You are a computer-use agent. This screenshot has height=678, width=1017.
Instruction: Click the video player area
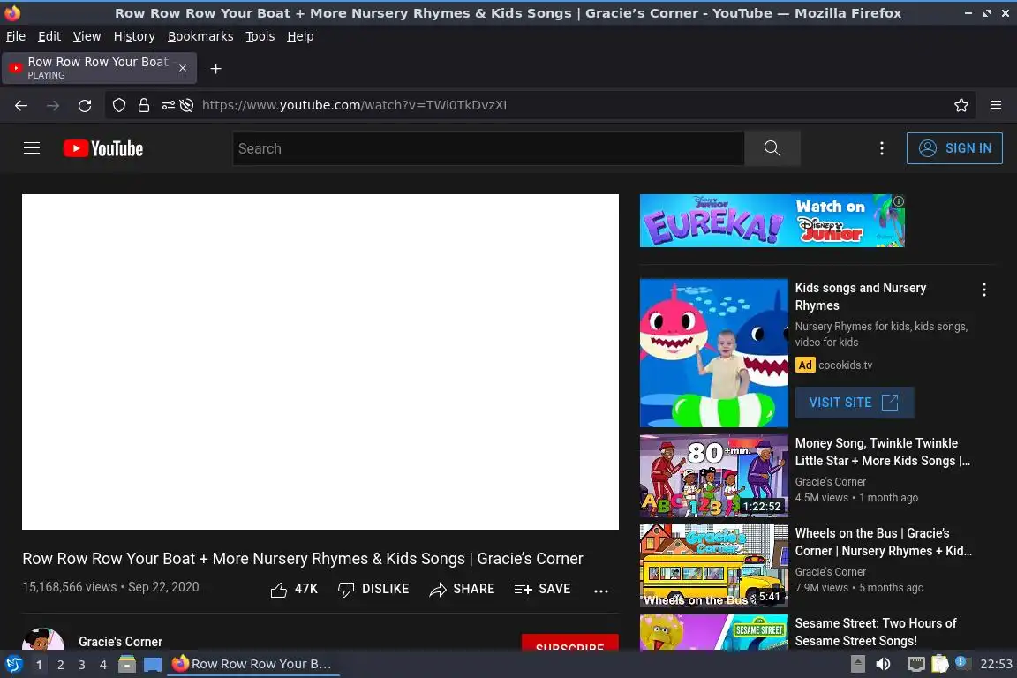320,362
